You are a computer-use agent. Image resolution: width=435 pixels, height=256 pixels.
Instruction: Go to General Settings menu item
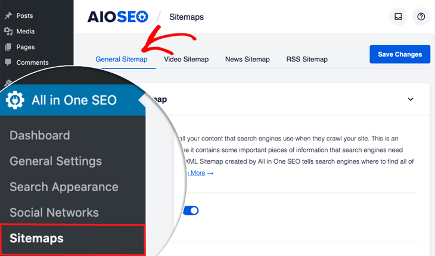[x=55, y=161]
